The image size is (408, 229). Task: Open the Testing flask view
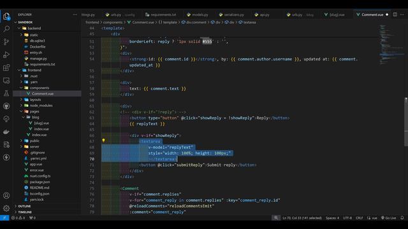click(6, 94)
